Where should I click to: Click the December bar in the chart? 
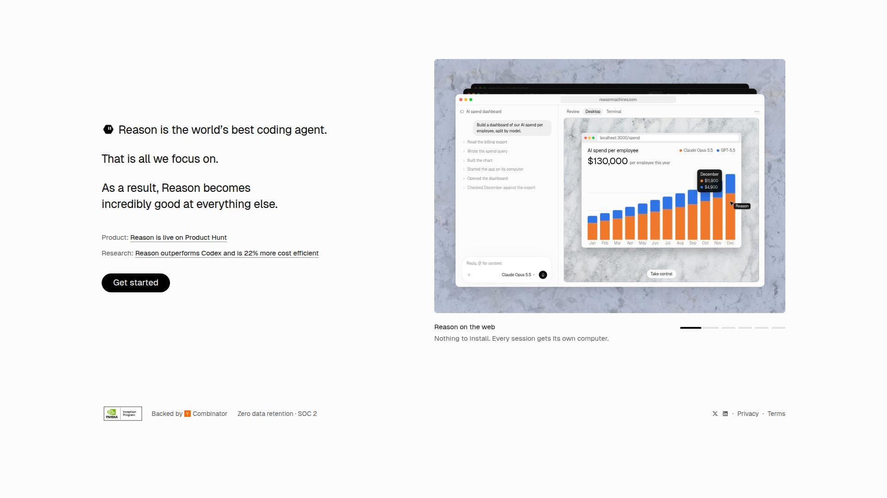[x=730, y=207]
